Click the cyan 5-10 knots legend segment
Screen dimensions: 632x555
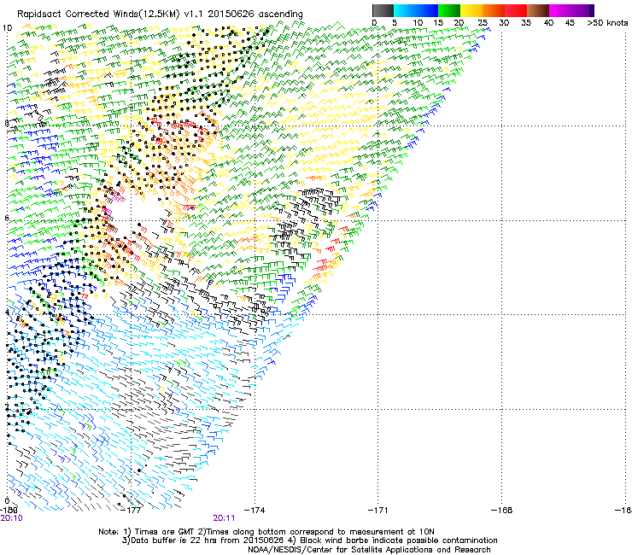coord(405,10)
